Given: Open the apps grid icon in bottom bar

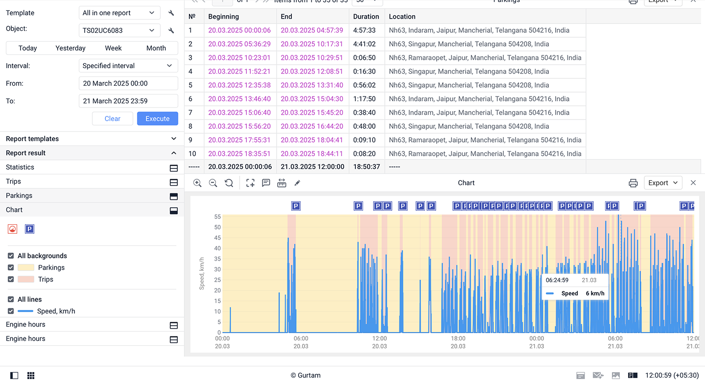Looking at the screenshot, I should [x=31, y=376].
